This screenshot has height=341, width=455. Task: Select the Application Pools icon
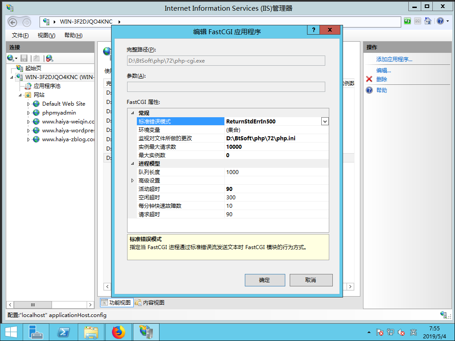click(28, 86)
